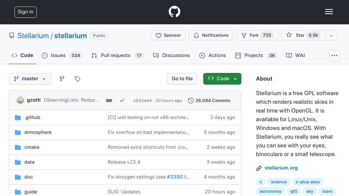Select the c-plus-plus topic tag
Viewport: 349px width, 196px height.
point(308,182)
